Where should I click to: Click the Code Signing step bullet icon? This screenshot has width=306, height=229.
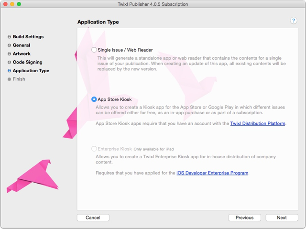tap(9, 62)
